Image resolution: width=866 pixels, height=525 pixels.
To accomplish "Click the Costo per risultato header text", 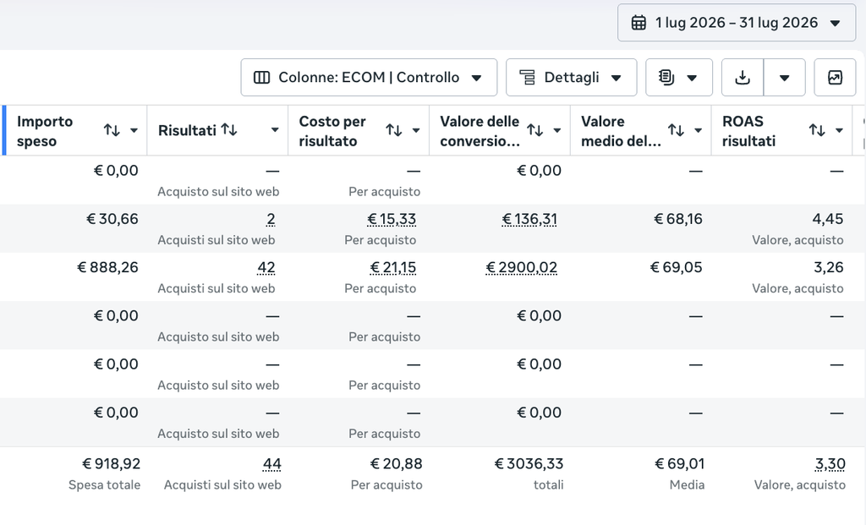I will click(332, 131).
